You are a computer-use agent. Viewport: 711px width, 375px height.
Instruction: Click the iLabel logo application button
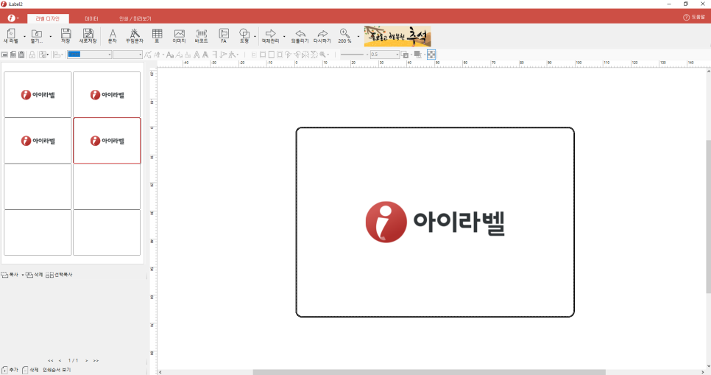[11, 18]
